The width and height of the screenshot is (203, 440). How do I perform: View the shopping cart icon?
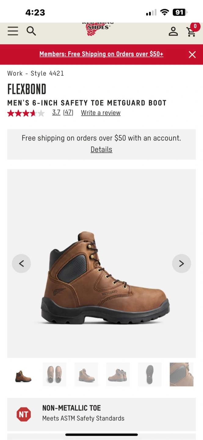[191, 30]
